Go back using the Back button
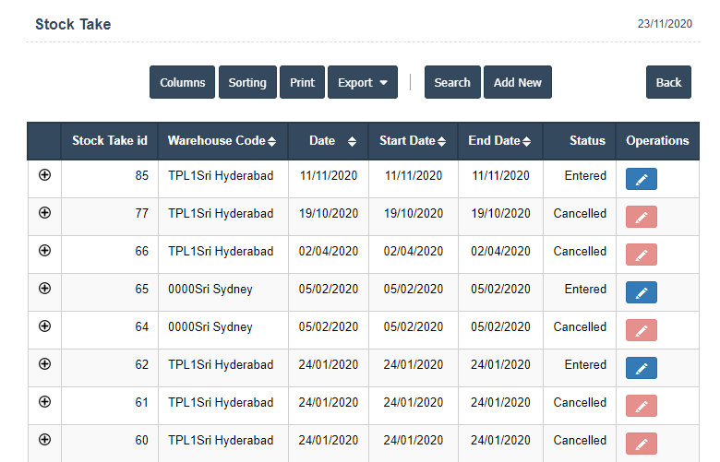This screenshot has width=720, height=462. coord(668,82)
